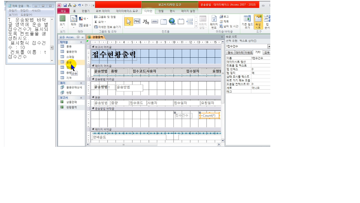Open the control selection combo box in property sheet
The width and height of the screenshot is (360, 203).
point(269,46)
